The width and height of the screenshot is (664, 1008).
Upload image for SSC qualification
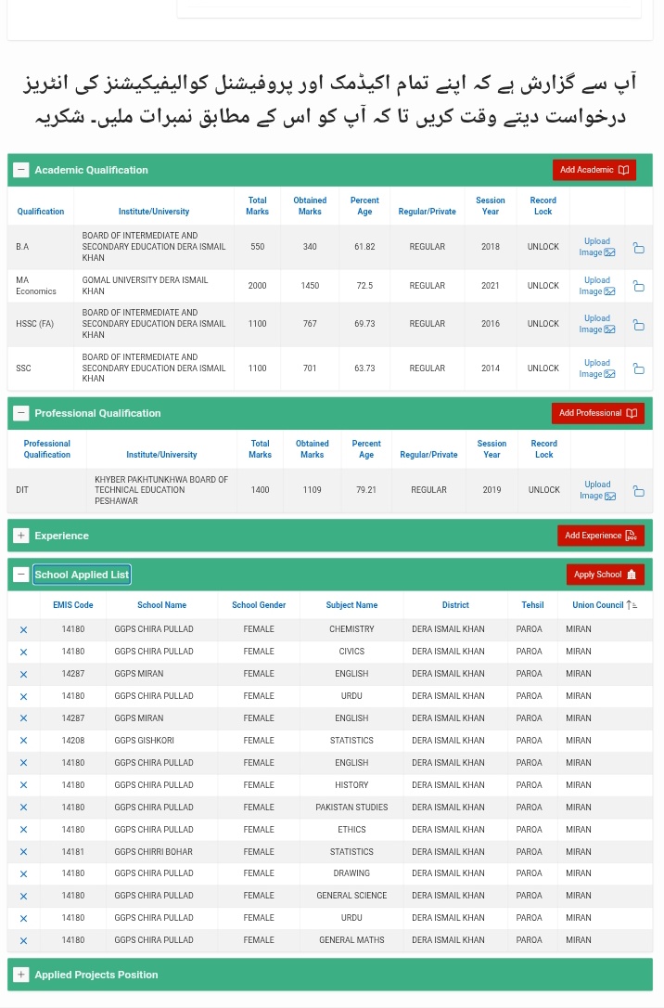[597, 368]
